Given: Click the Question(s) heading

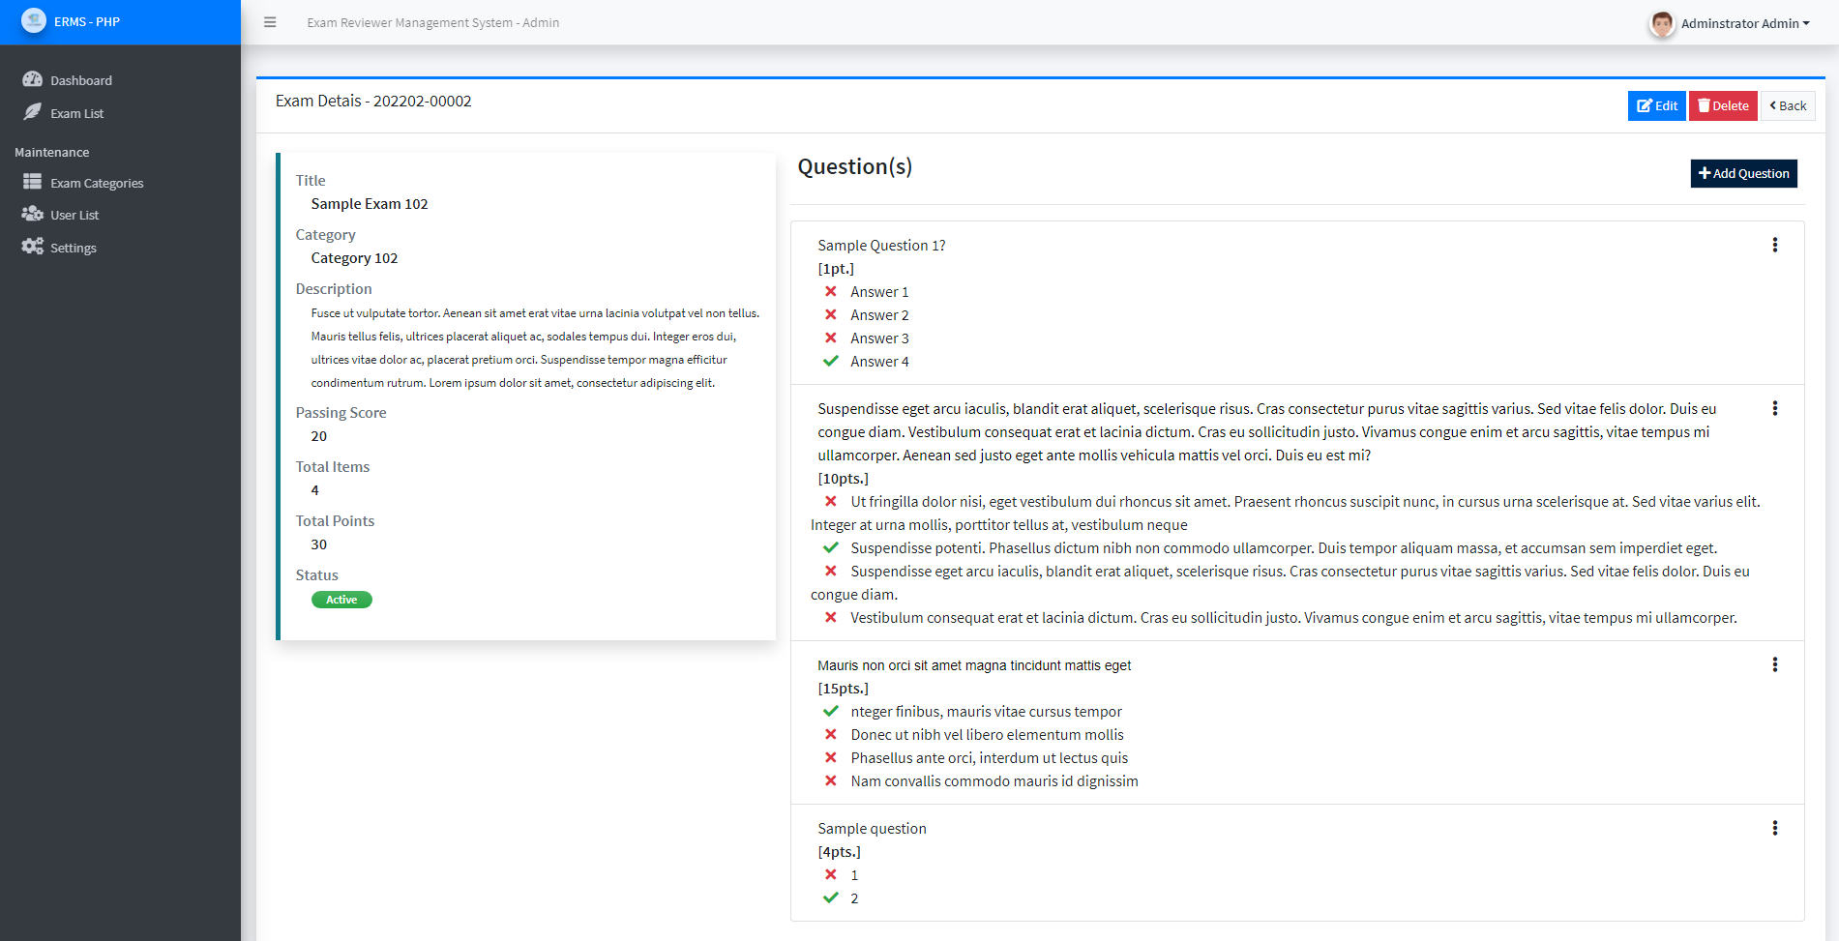Looking at the screenshot, I should (x=855, y=167).
